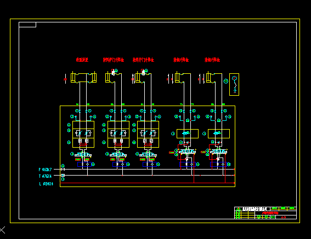The width and height of the screenshot is (311, 239).
Task: Select the third cylinder's yellow body
Action: [138, 78]
